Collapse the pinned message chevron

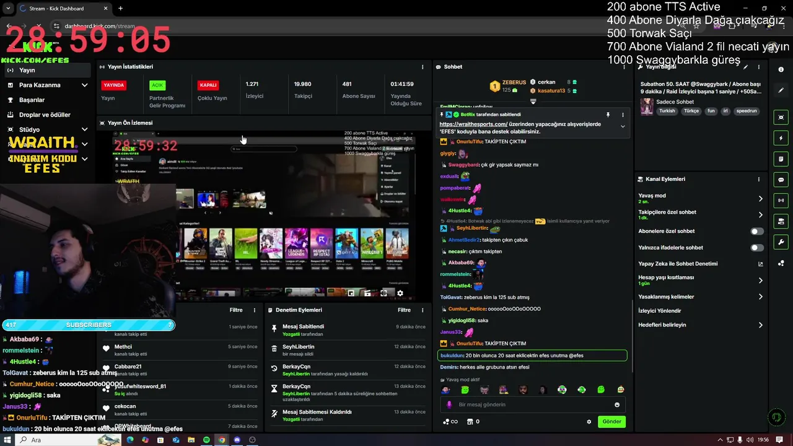(x=623, y=126)
